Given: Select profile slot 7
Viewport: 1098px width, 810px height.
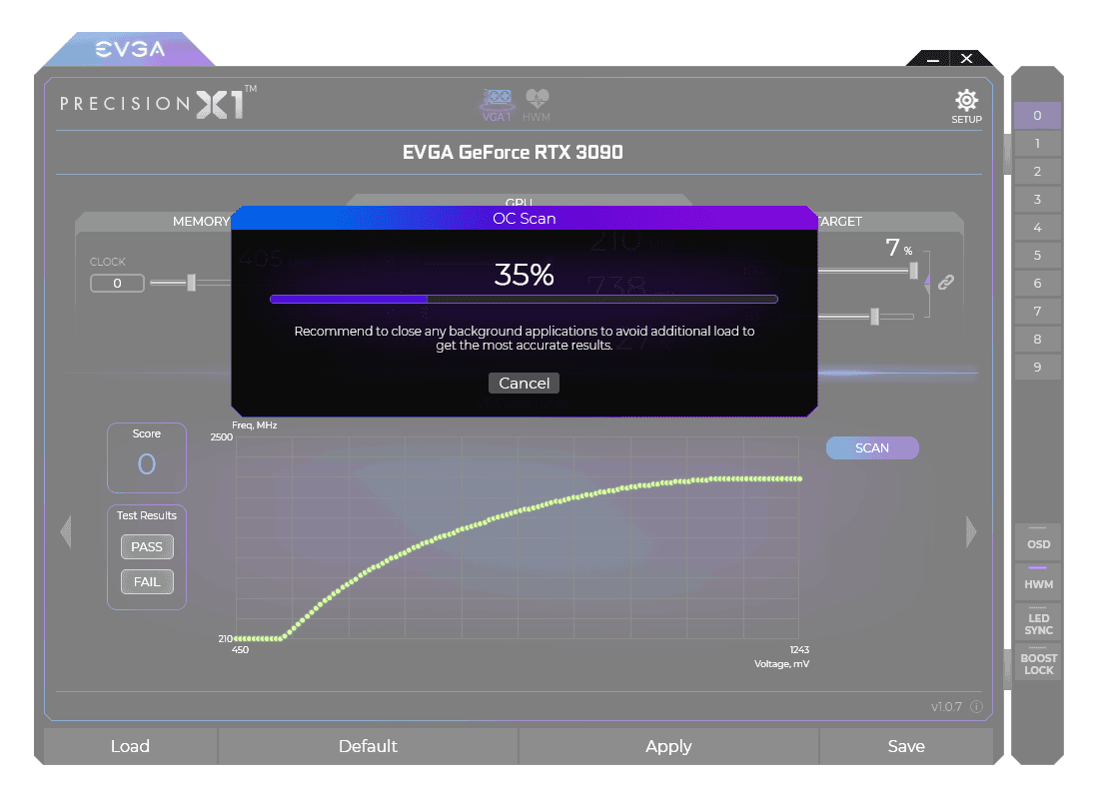Looking at the screenshot, I should tap(1037, 312).
